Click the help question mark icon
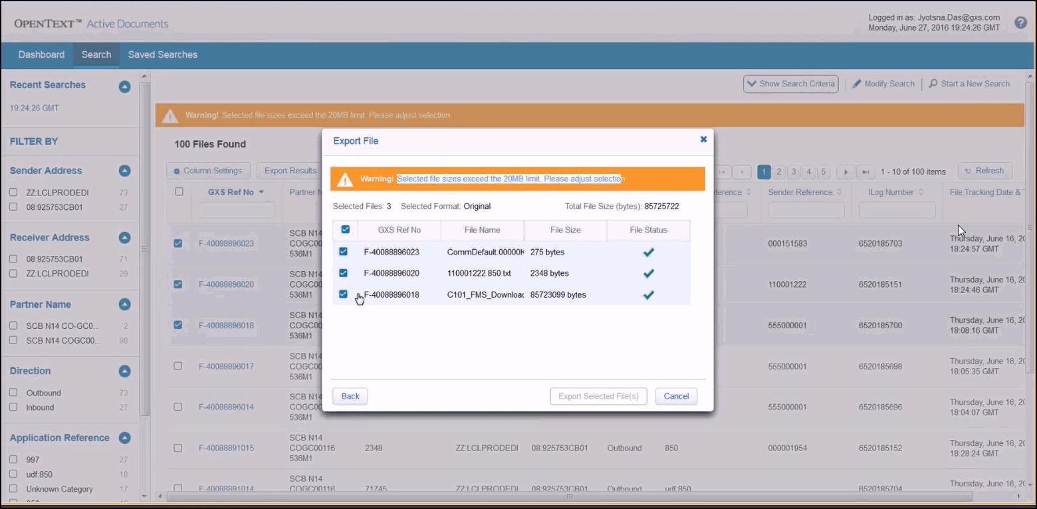1037x509 pixels. (x=1020, y=23)
